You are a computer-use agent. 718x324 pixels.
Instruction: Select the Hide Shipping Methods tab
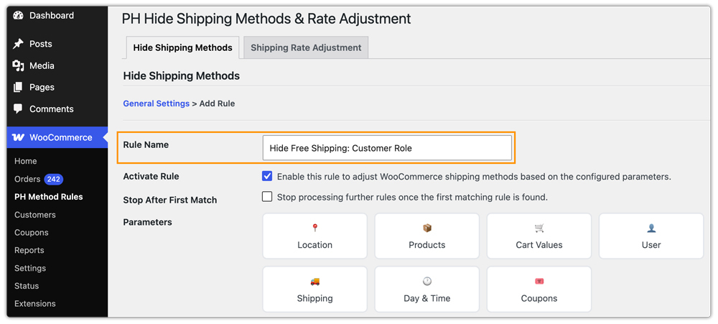[x=182, y=47]
